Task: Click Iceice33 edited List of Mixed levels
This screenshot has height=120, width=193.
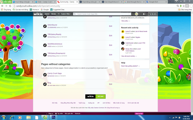Action: click(x=136, y=31)
